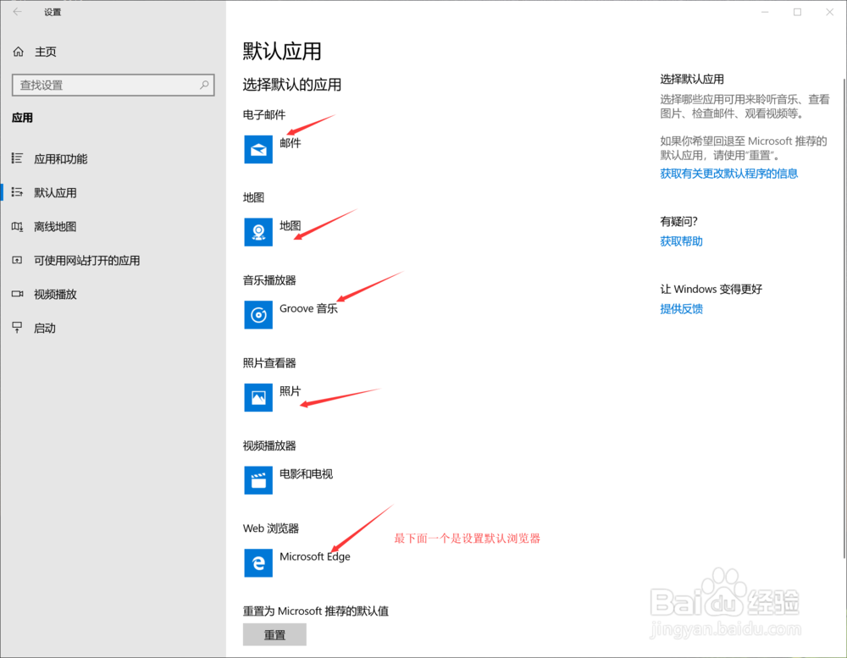Open the 提供反馈 link
This screenshot has width=847, height=658.
[681, 309]
